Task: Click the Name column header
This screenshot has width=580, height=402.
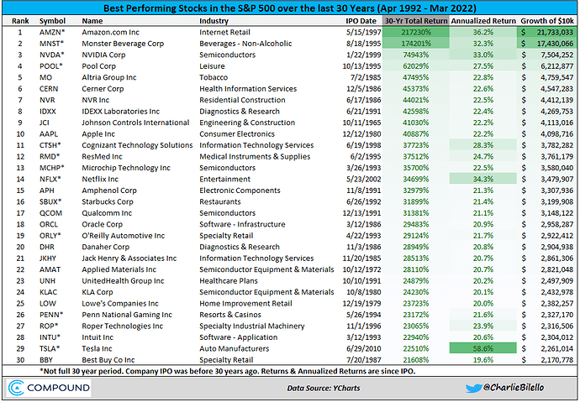Action: pyautogui.click(x=92, y=21)
